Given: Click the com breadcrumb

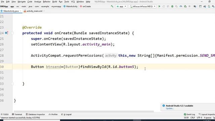Looking at the screenshot, I should 37,6.
